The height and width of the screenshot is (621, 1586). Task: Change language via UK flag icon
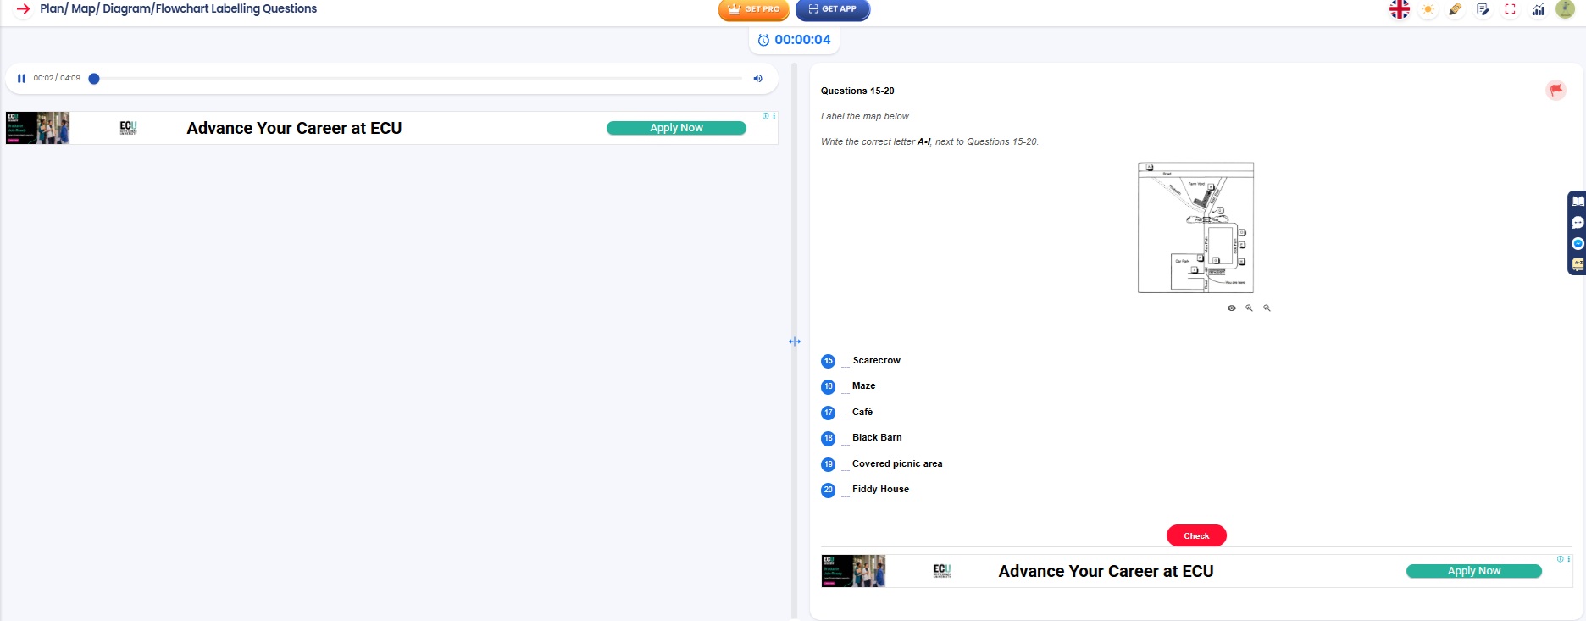1400,9
